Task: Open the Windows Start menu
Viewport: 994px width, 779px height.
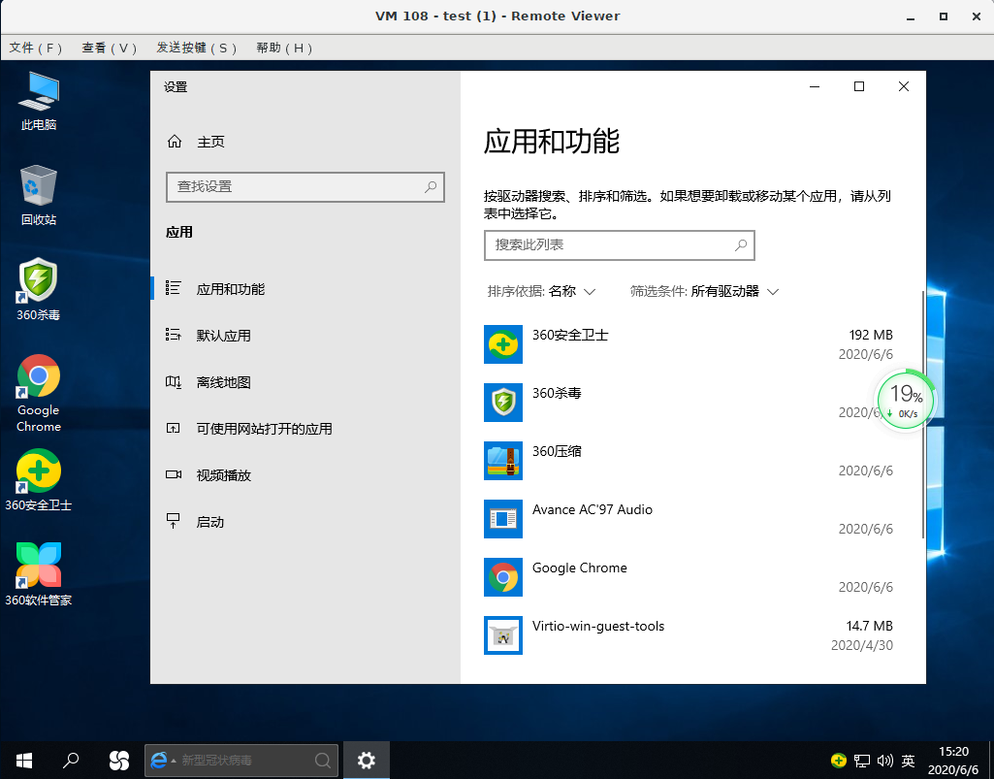Action: [24, 760]
